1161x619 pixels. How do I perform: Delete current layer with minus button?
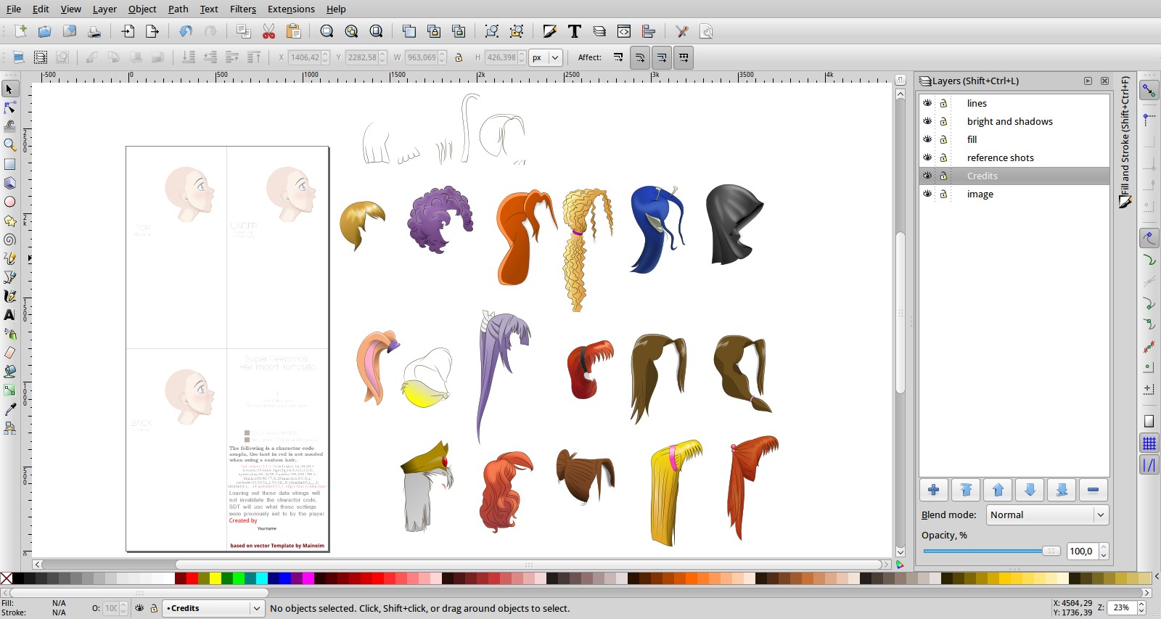(x=1093, y=491)
